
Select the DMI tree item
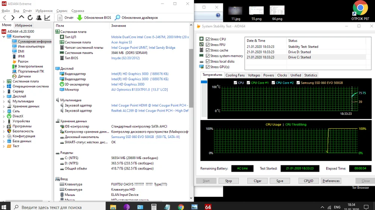pos(21,51)
